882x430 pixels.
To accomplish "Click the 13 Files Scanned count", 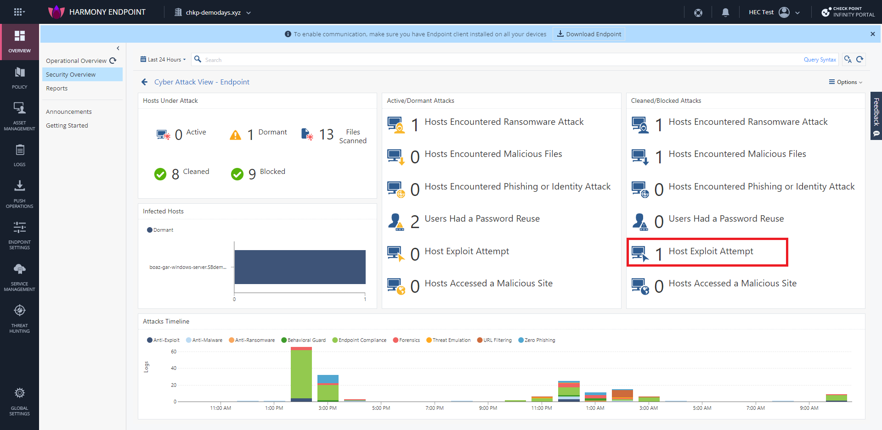I will click(327, 134).
